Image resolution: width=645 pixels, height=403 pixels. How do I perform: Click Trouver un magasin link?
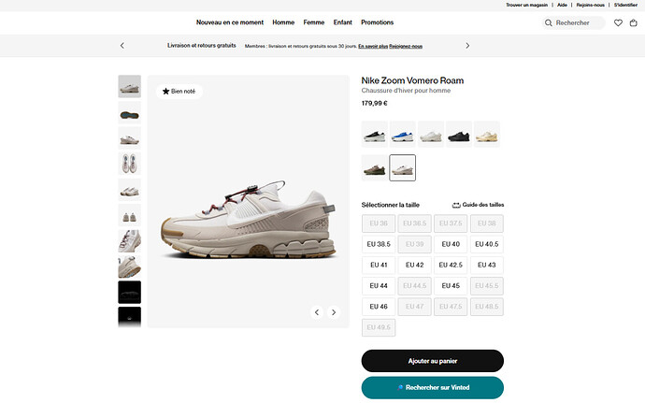pos(526,5)
